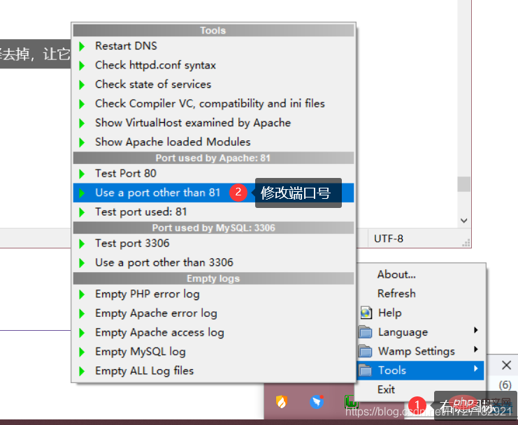Click green arrow beside Test Port 80

[82, 174]
